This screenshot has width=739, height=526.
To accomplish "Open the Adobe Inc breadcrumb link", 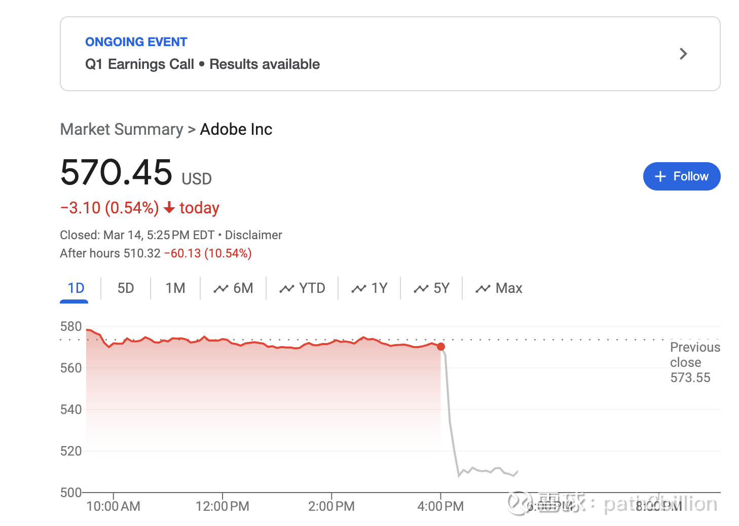I will click(x=236, y=129).
